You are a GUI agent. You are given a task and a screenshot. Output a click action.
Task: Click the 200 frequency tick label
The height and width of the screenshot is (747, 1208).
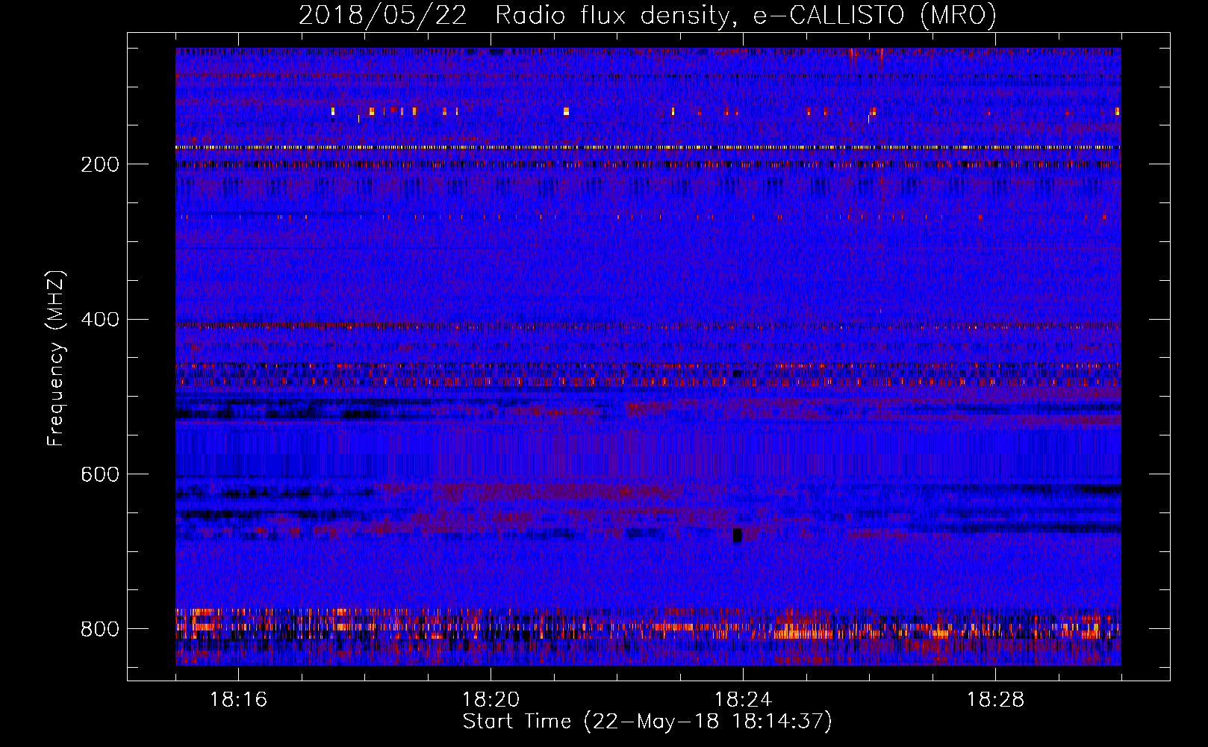pos(100,164)
